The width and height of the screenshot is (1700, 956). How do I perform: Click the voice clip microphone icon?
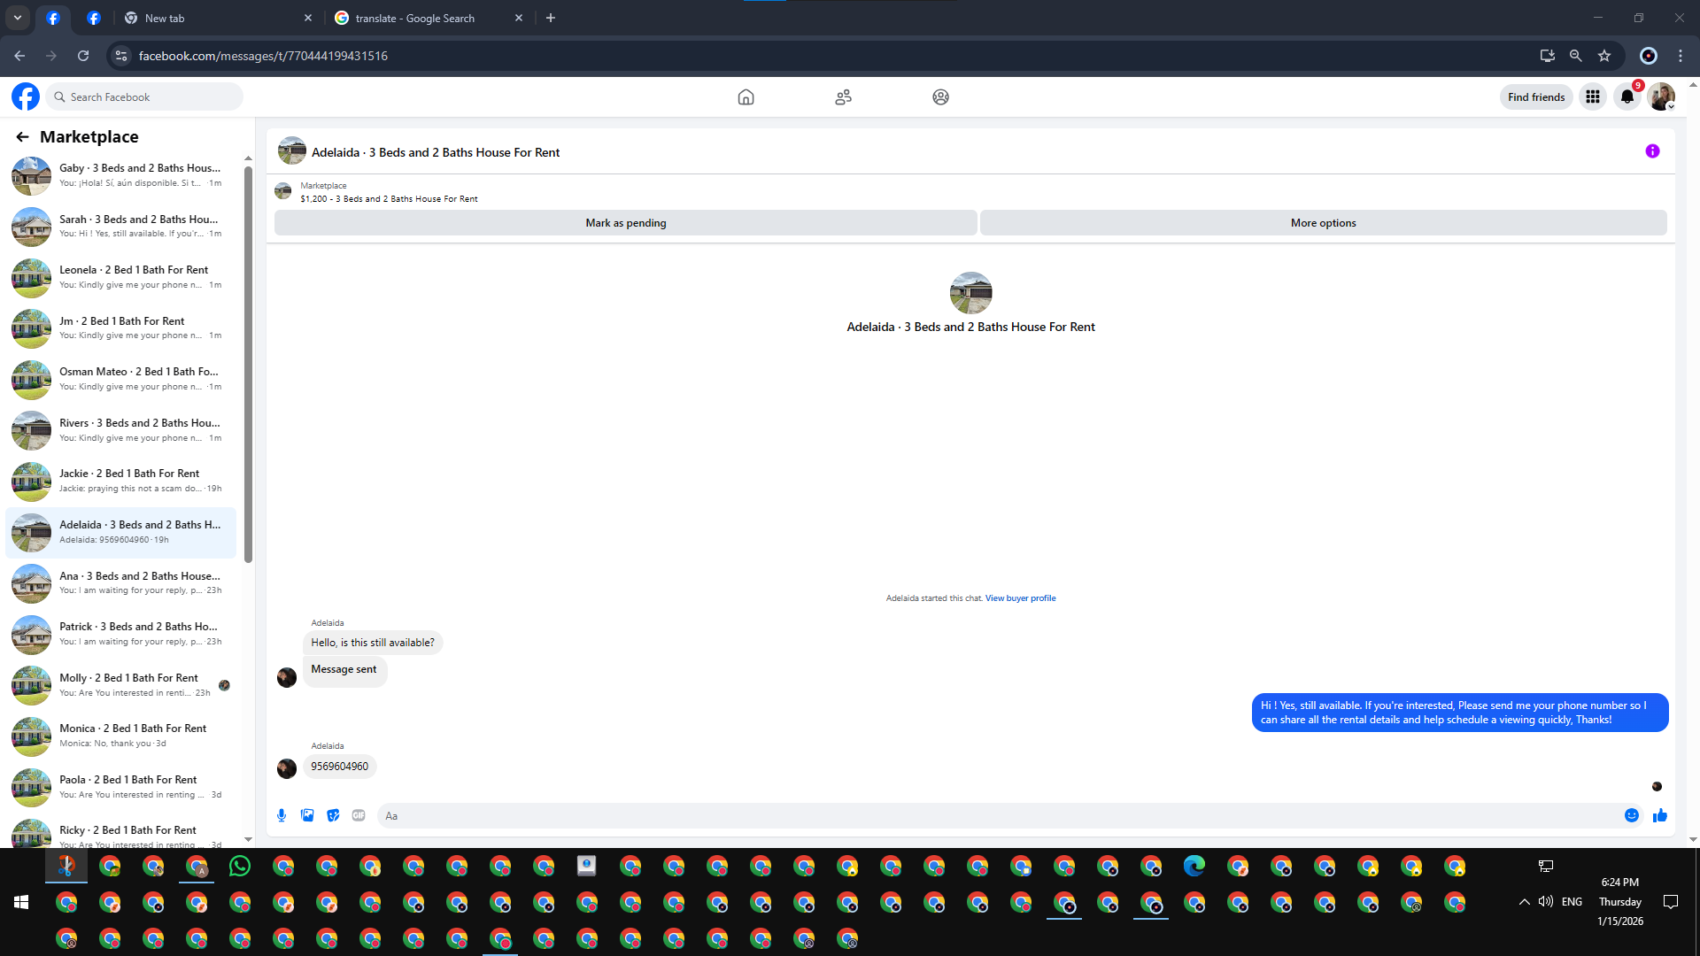tap(282, 815)
